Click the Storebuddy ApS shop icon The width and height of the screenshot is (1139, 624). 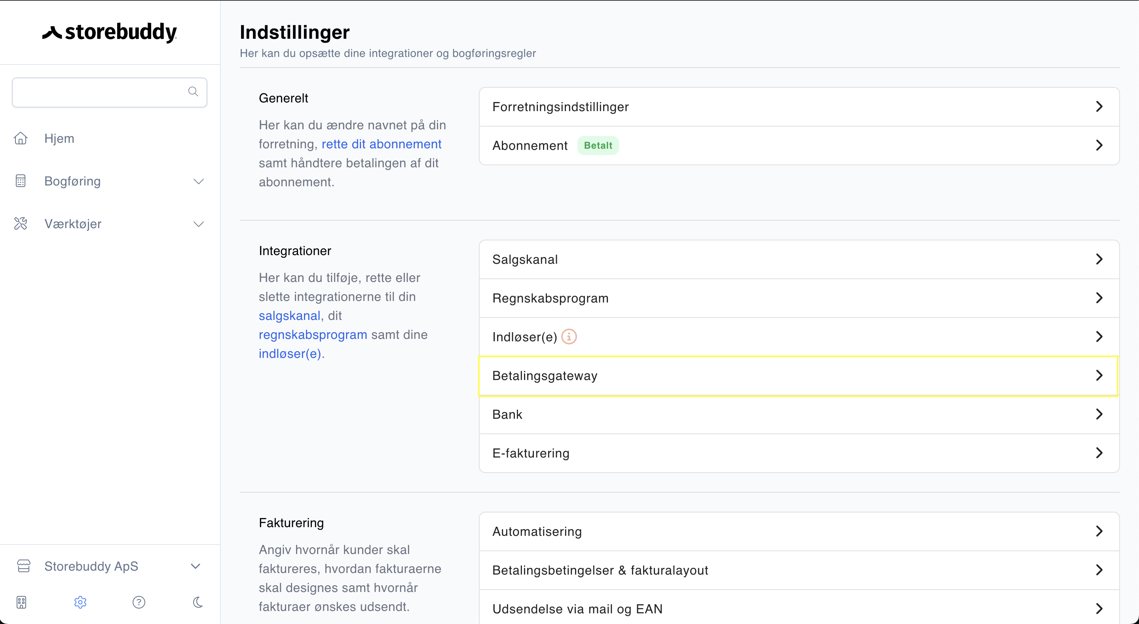(23, 566)
